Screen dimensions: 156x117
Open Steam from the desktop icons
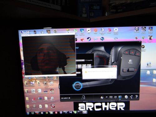coord(89,39)
